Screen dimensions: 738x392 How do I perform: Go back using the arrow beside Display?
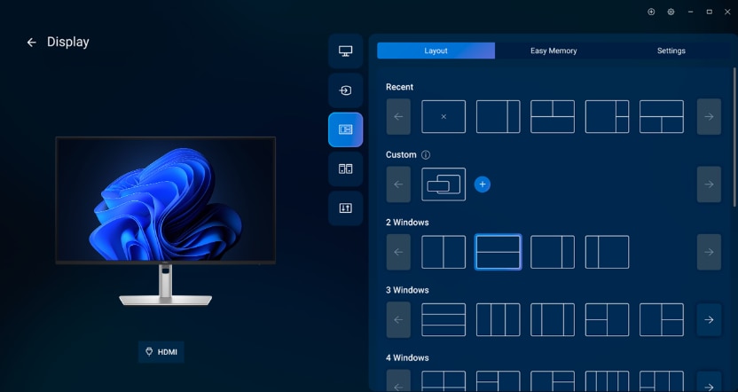coord(32,43)
